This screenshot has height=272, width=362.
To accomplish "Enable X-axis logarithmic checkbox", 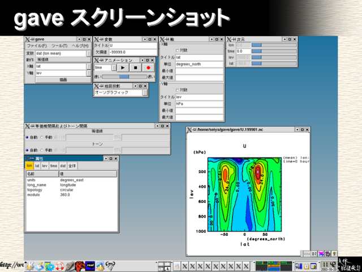I will [177, 50].
